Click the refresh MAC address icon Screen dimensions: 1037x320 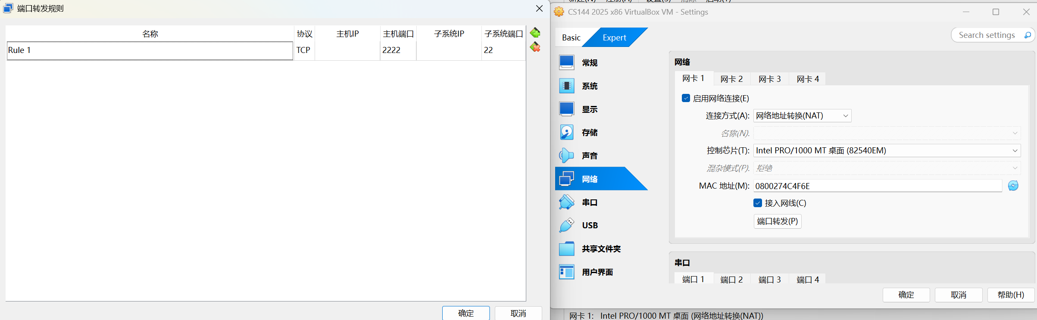coord(1013,186)
